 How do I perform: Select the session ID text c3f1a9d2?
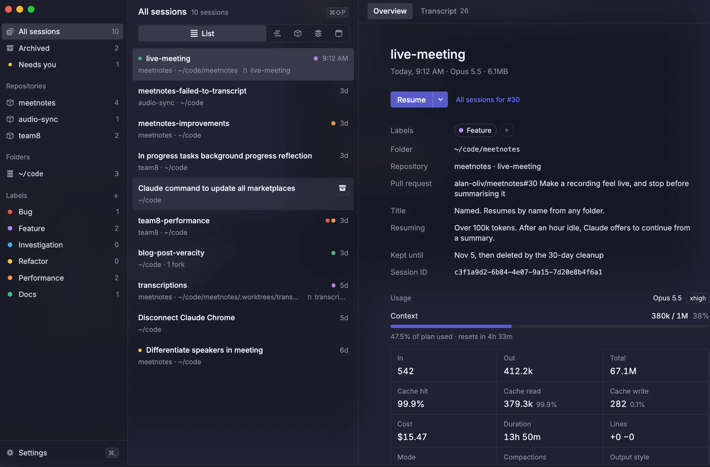point(528,272)
